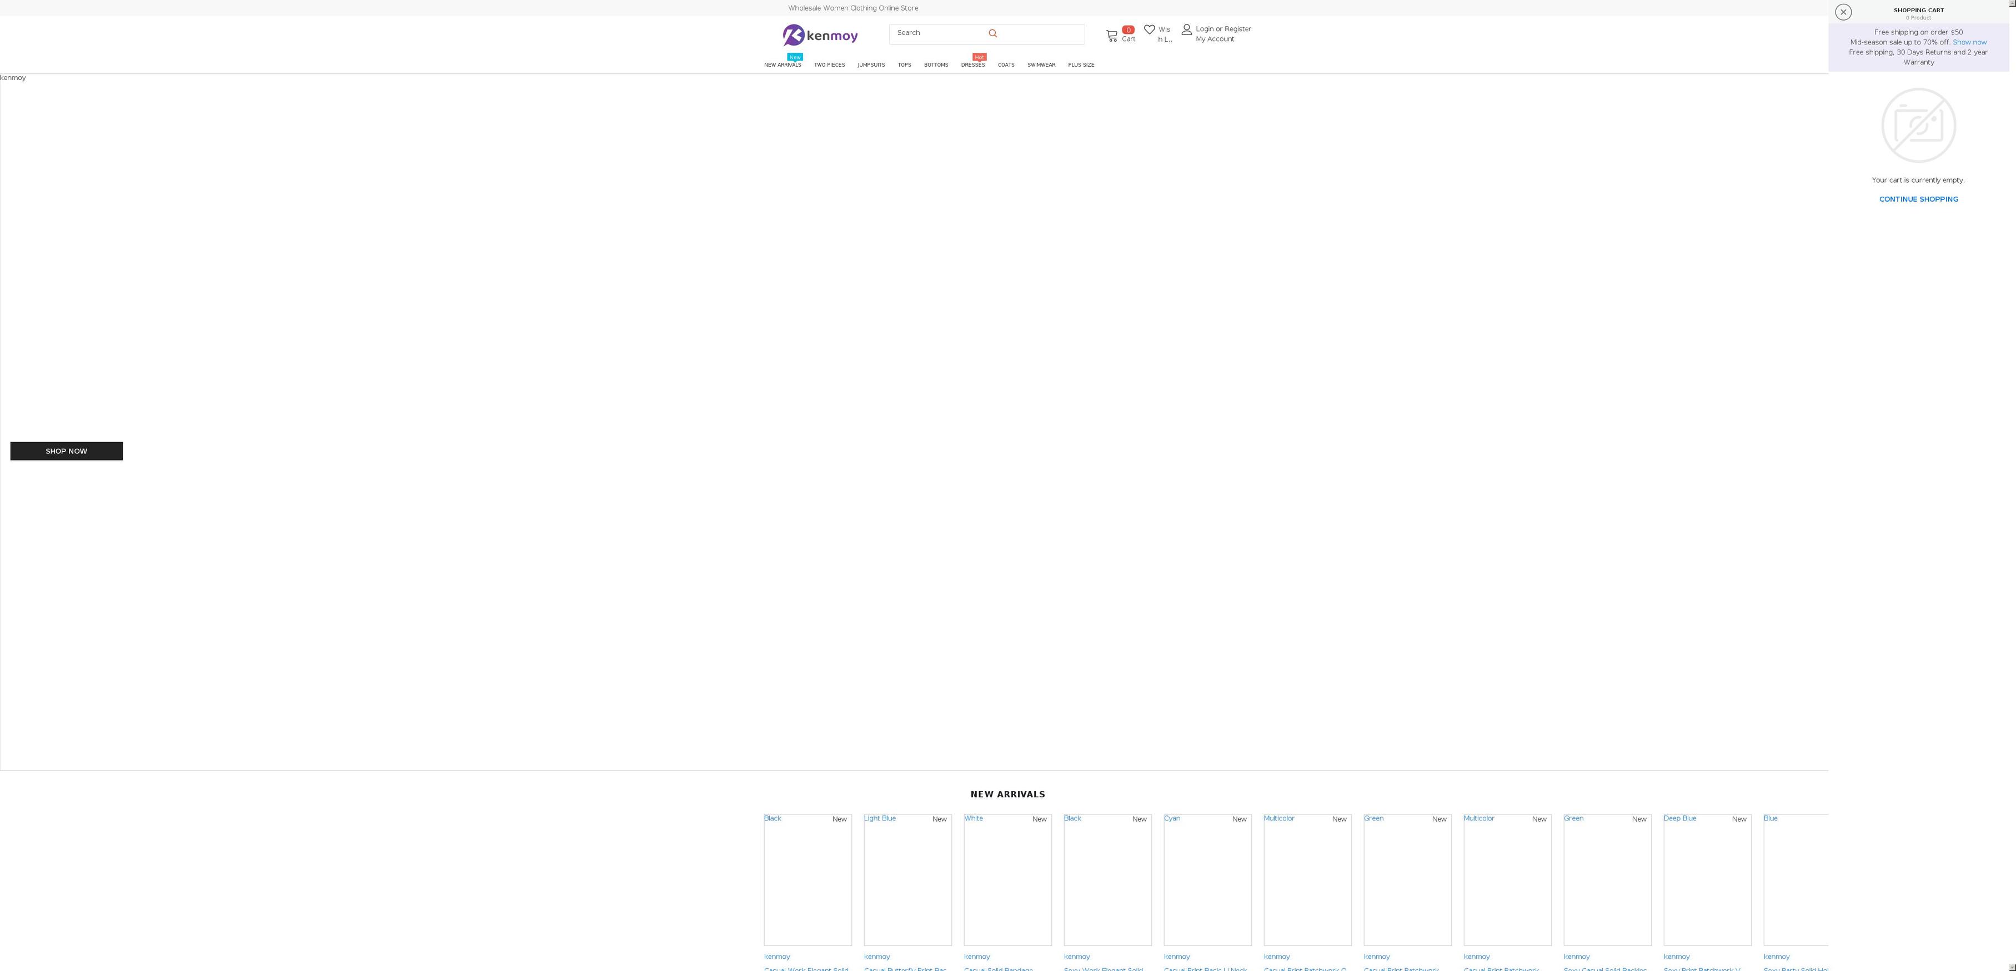The image size is (2016, 971).
Task: Open the TWO PIECES category
Action: coord(829,65)
